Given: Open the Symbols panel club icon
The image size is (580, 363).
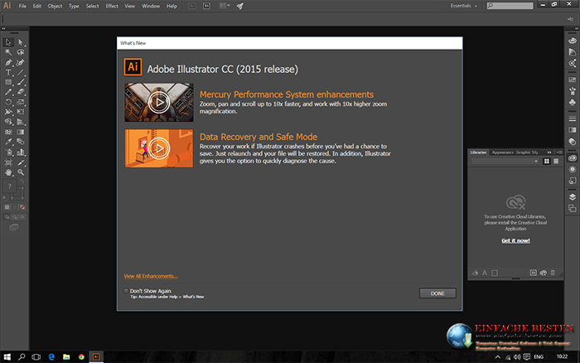Looking at the screenshot, I should 573,102.
